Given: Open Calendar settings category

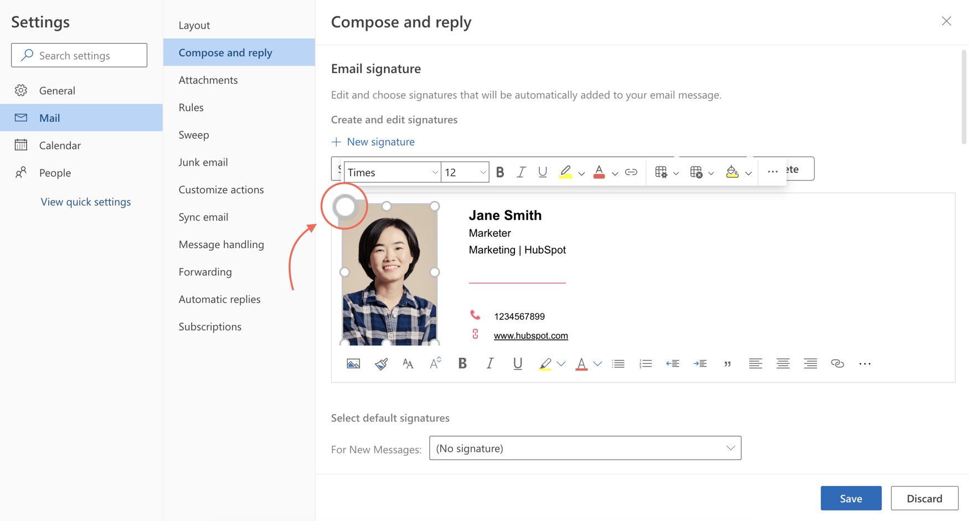Looking at the screenshot, I should (81, 145).
